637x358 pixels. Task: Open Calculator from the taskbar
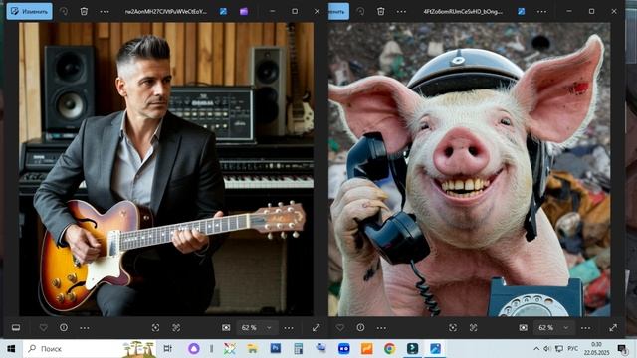tap(299, 348)
